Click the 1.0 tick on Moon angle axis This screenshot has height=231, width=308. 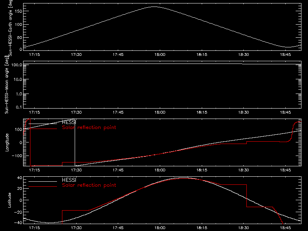point(19,94)
